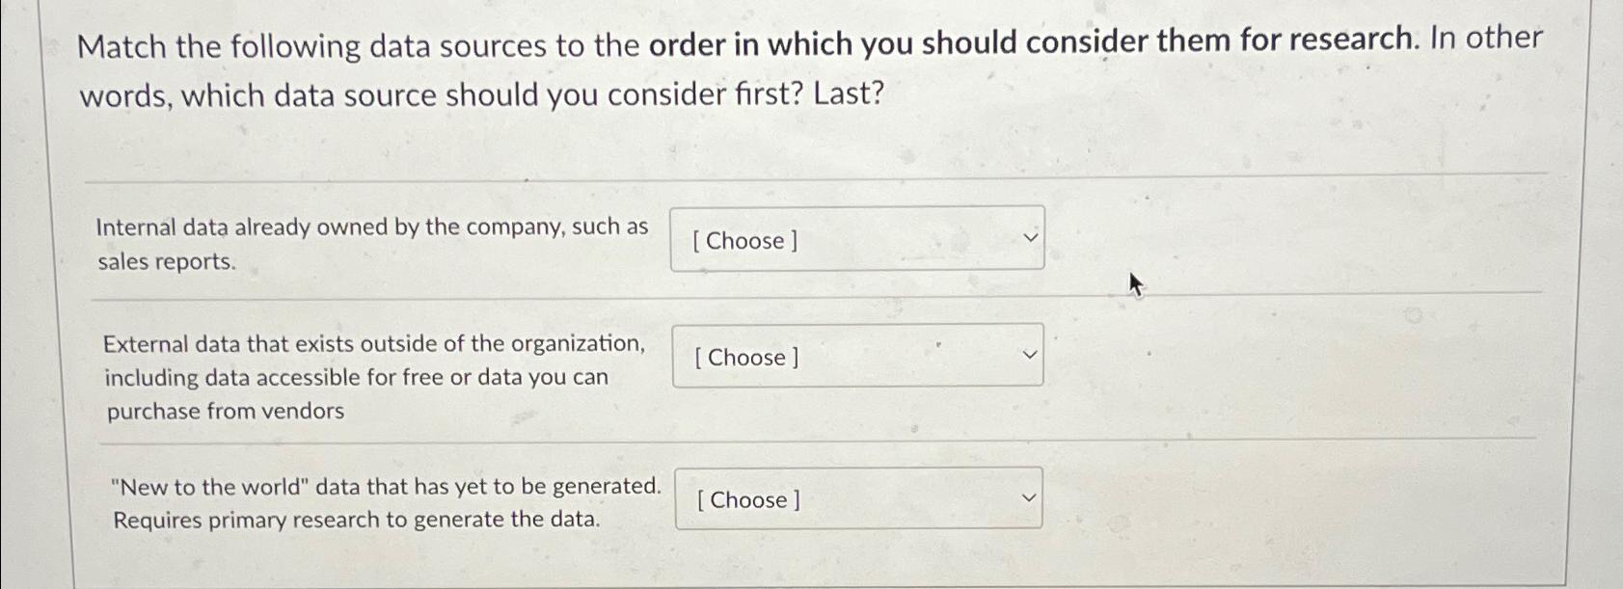This screenshot has width=1623, height=589.
Task: Click the purchase from vendors text
Action: click(227, 411)
